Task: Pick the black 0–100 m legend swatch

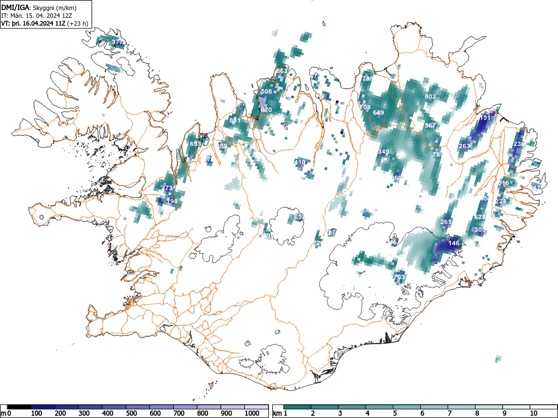Action: 19,407
